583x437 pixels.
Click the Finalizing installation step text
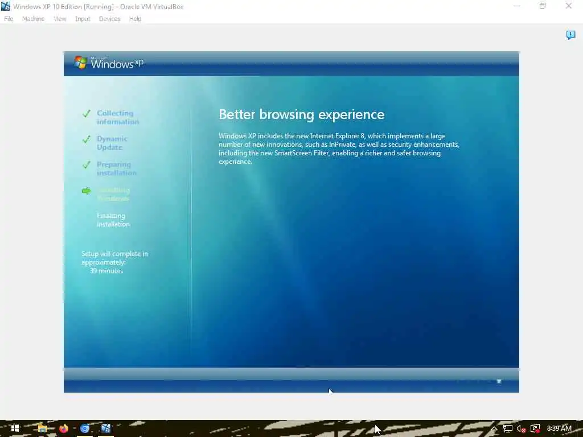coord(113,220)
